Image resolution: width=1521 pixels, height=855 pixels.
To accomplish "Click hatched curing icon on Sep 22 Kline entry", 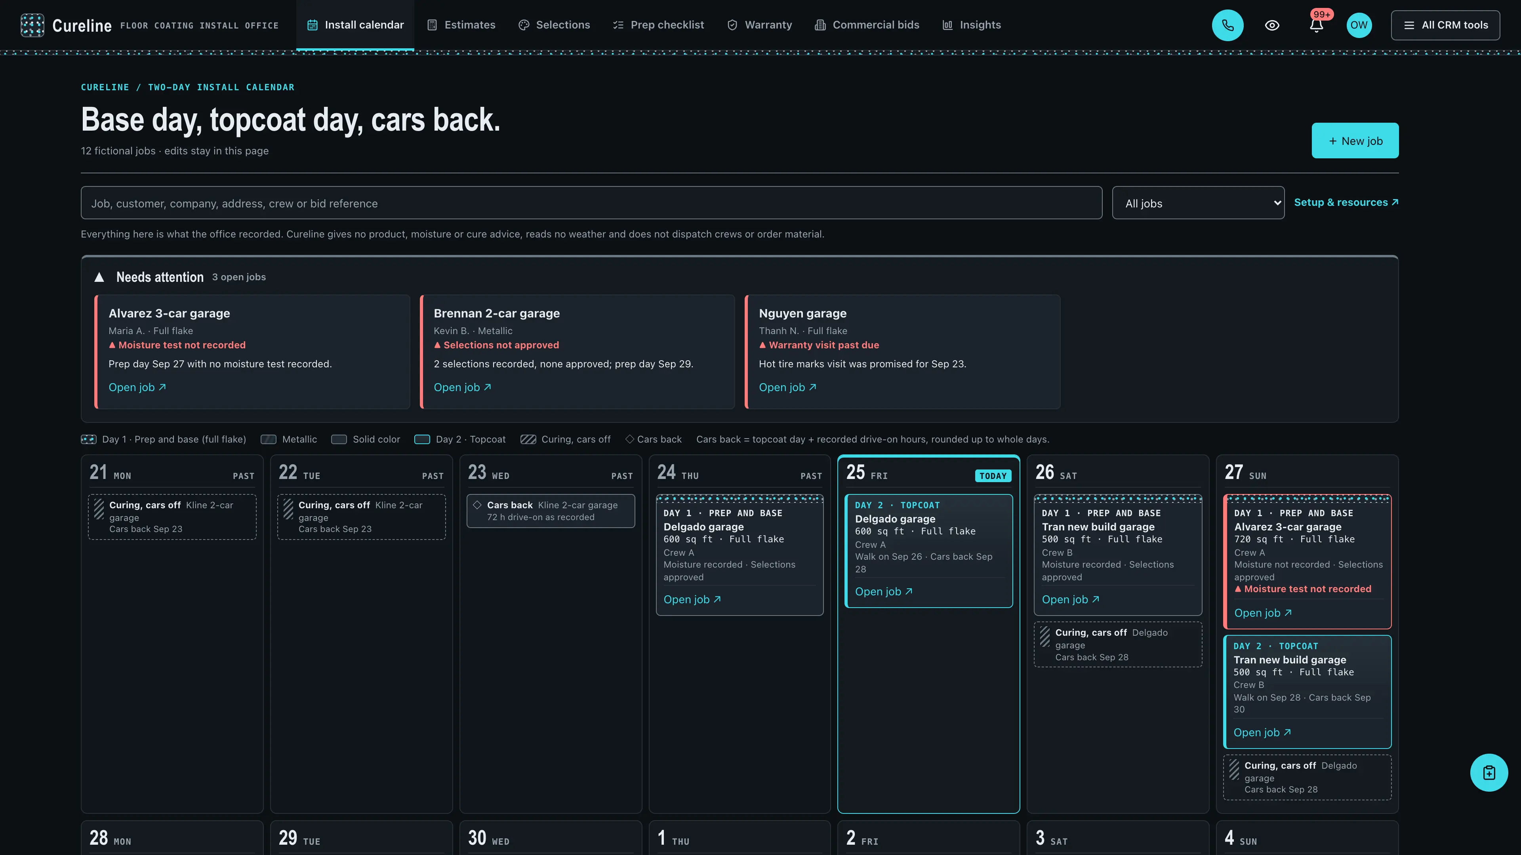I will [x=288, y=509].
